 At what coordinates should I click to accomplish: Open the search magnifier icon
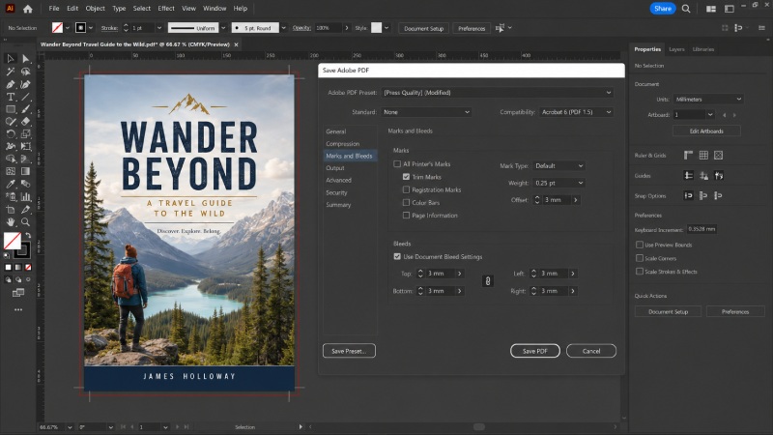point(686,9)
